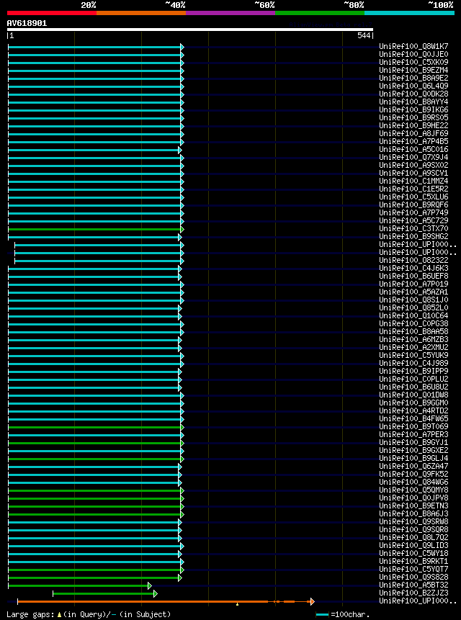Select the UniRef100_B2ZJZ3 label
Viewport: 461px width, 620px height.
[413, 593]
